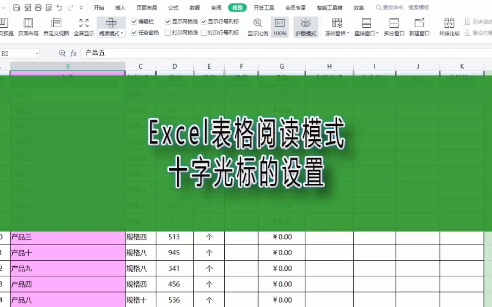Click the Save icon in quick access toolbar
This screenshot has height=307, width=492.
[x=17, y=8]
